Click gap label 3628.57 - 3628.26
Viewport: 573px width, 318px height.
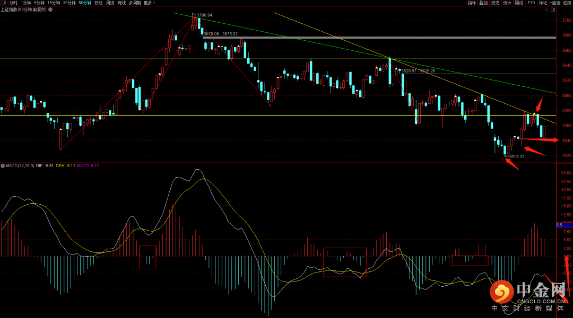pyautogui.click(x=418, y=71)
